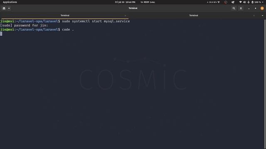Close the first Terminal tab
This screenshot has height=149, width=266.
[126, 16]
